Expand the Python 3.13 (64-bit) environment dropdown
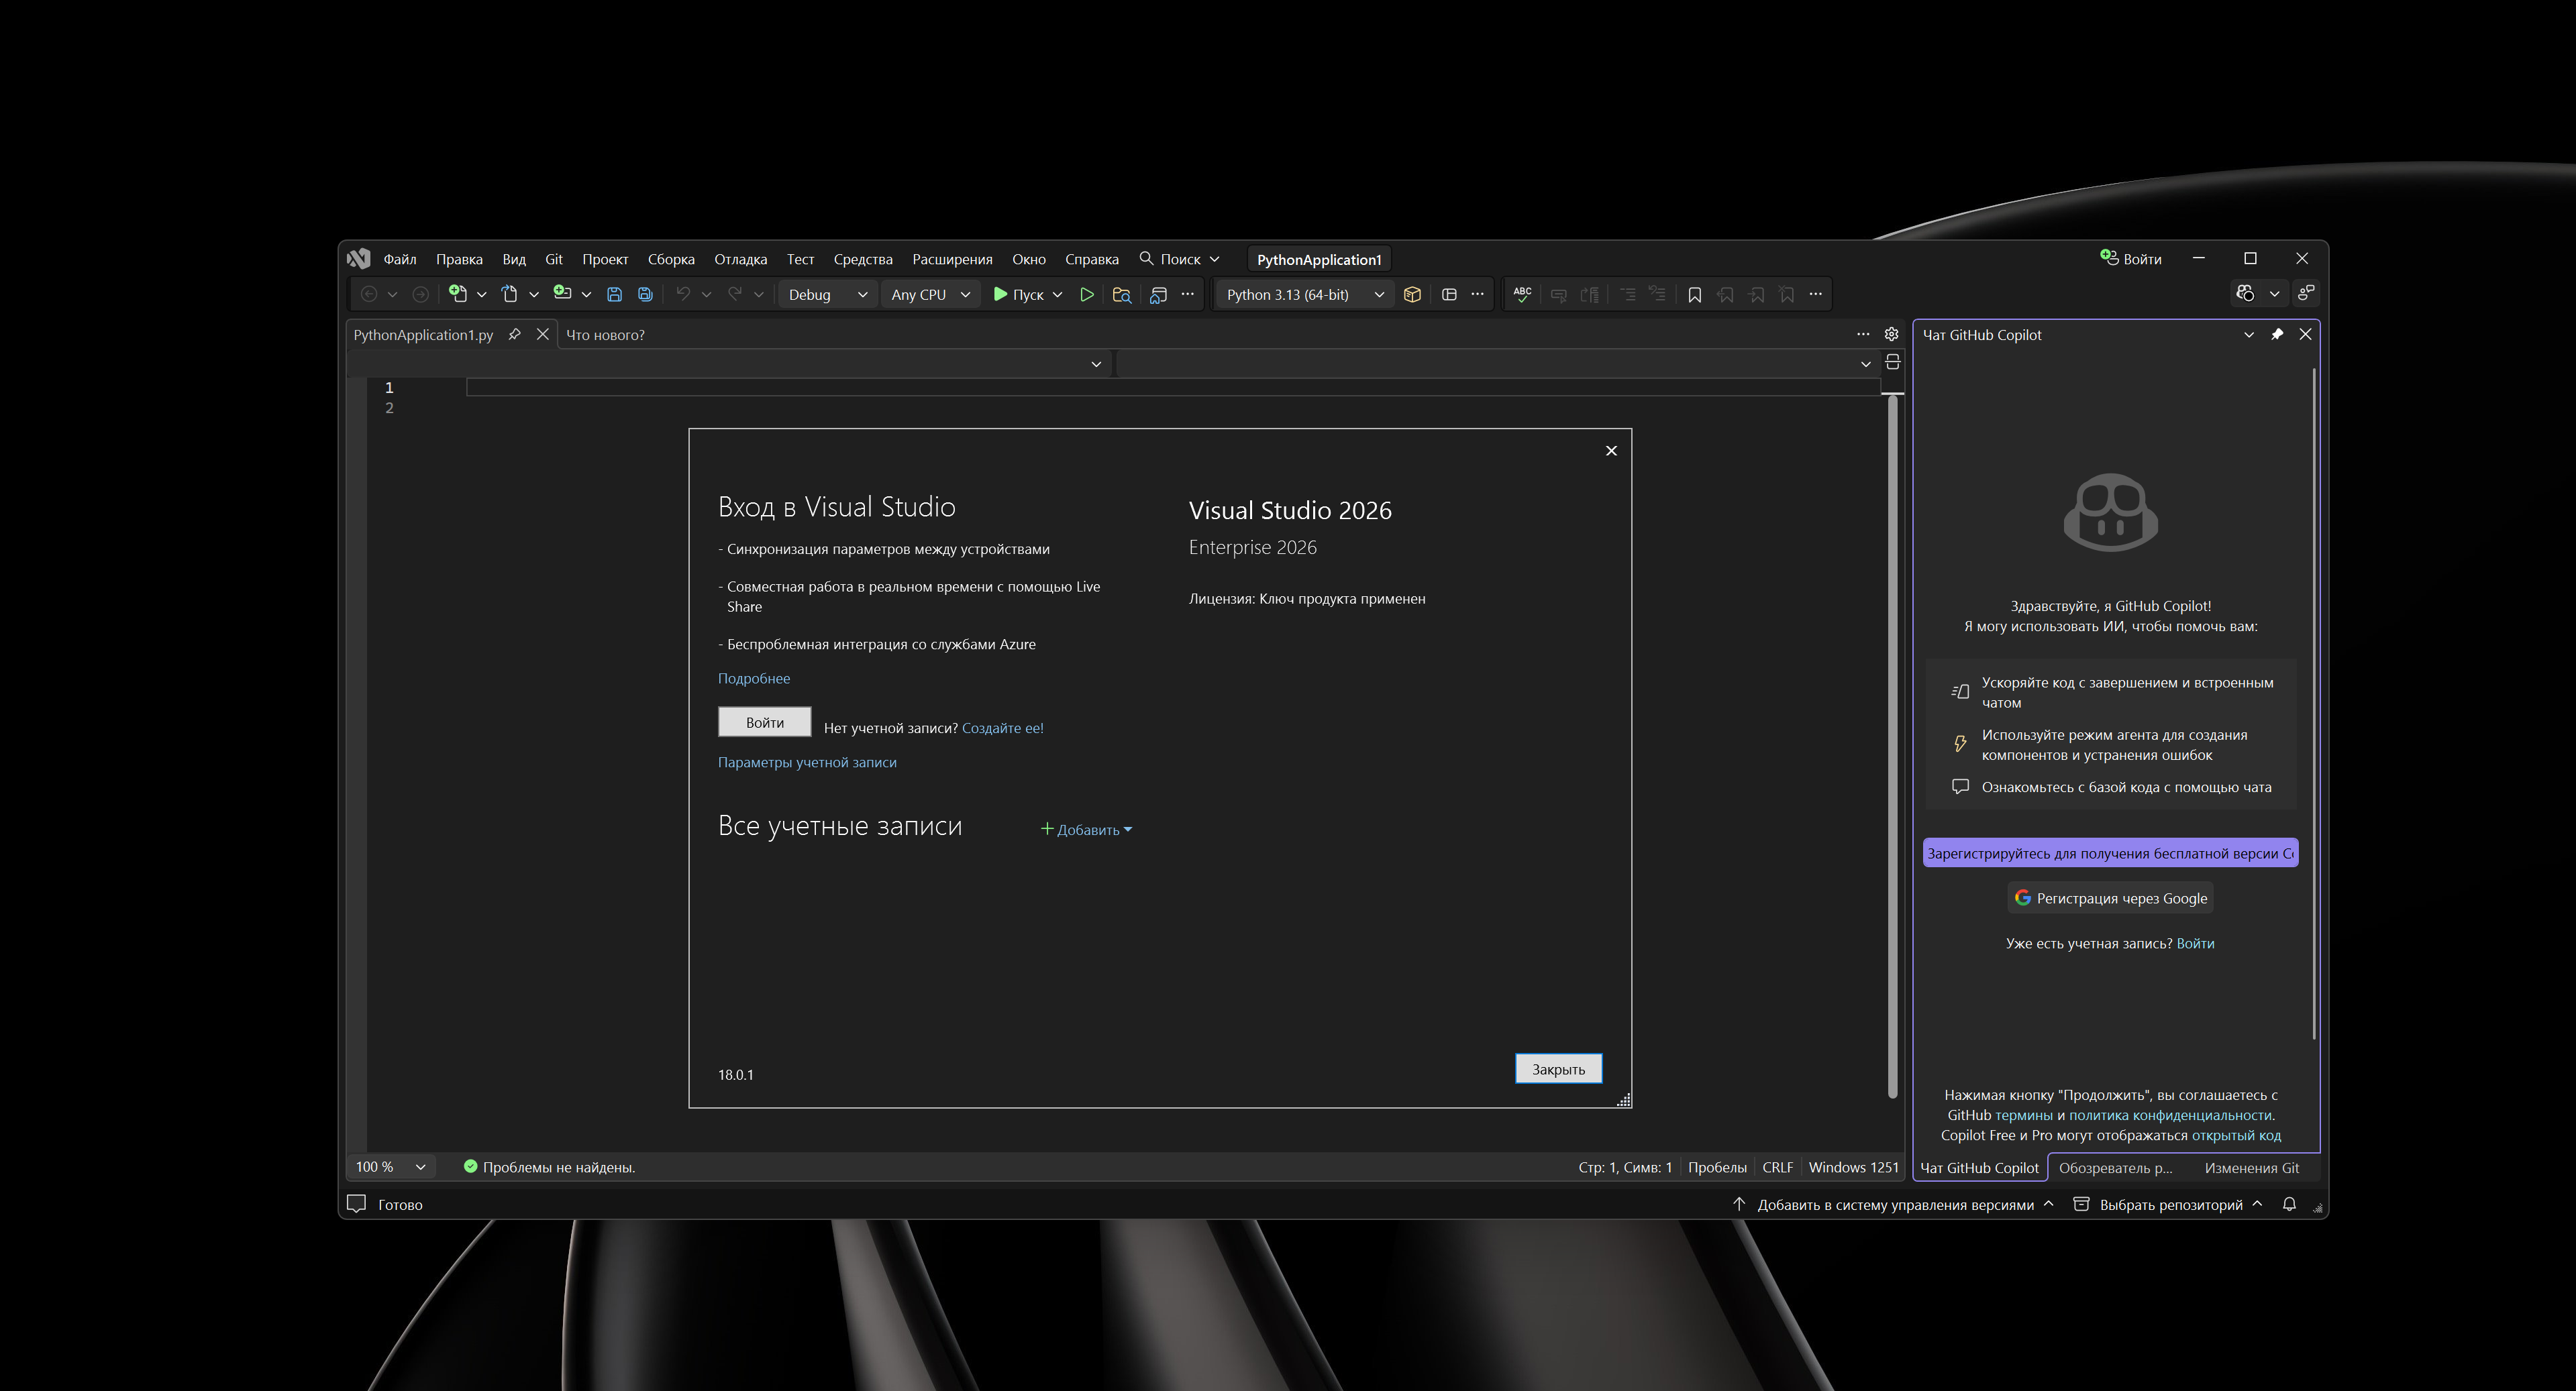Screen dimensions: 2576x1391 point(1379,295)
